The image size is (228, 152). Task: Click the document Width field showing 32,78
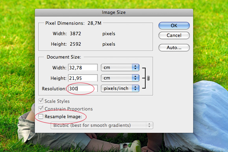click(x=83, y=67)
